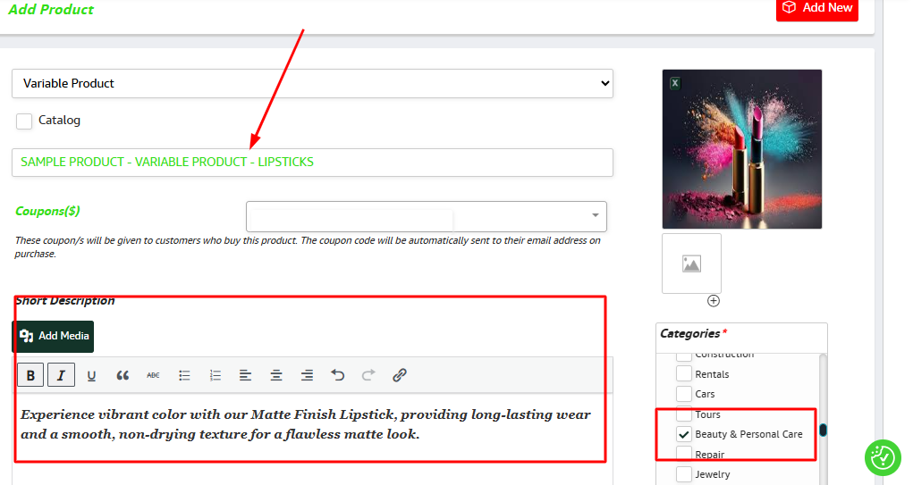Check the Cars category
The image size is (913, 485).
pos(684,393)
